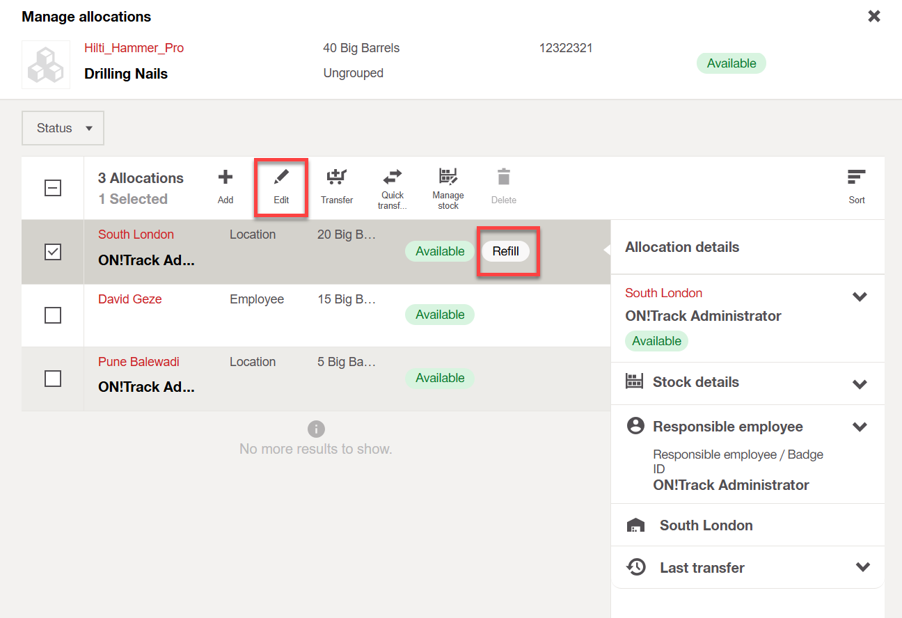Click the Allocation details heading
Viewport: 902px width, 618px height.
coord(682,247)
